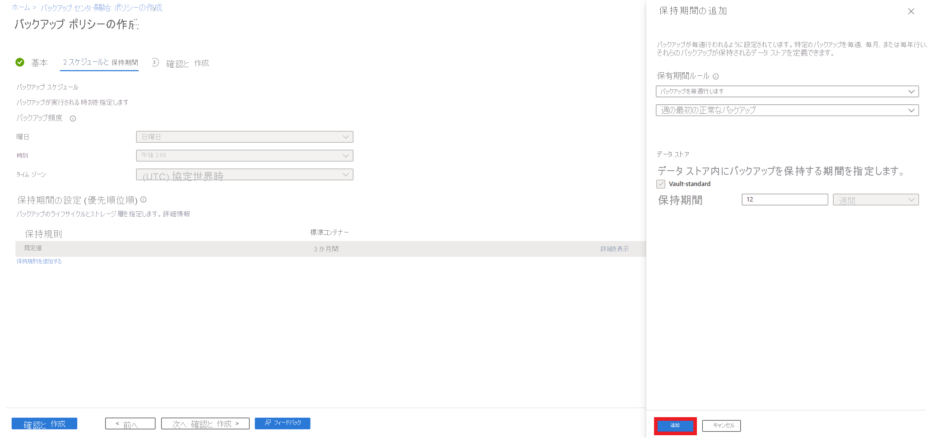
Task: Click the ホーム breadcrumb link
Action: click(x=21, y=8)
